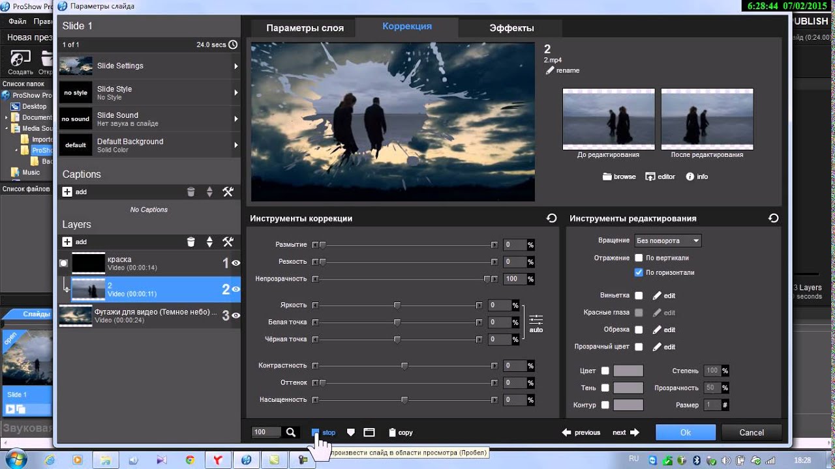Switch to Эффекты tab
Screen dimensions: 835x469
[511, 28]
